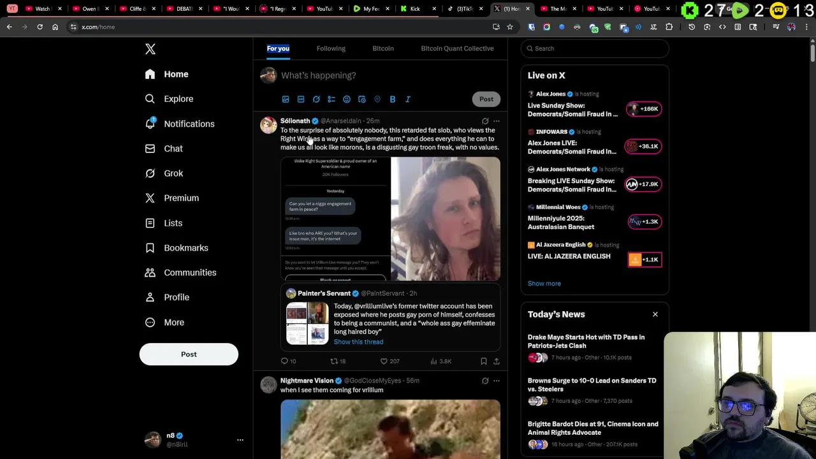Screen dimensions: 816x459
Task: Open Notifications in the sidebar
Action: [180, 124]
